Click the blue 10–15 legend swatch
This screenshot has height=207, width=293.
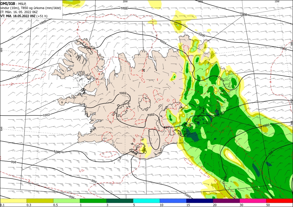click(173, 201)
